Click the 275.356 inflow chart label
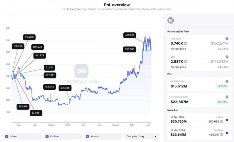234x142 pixels. (x=65, y=88)
